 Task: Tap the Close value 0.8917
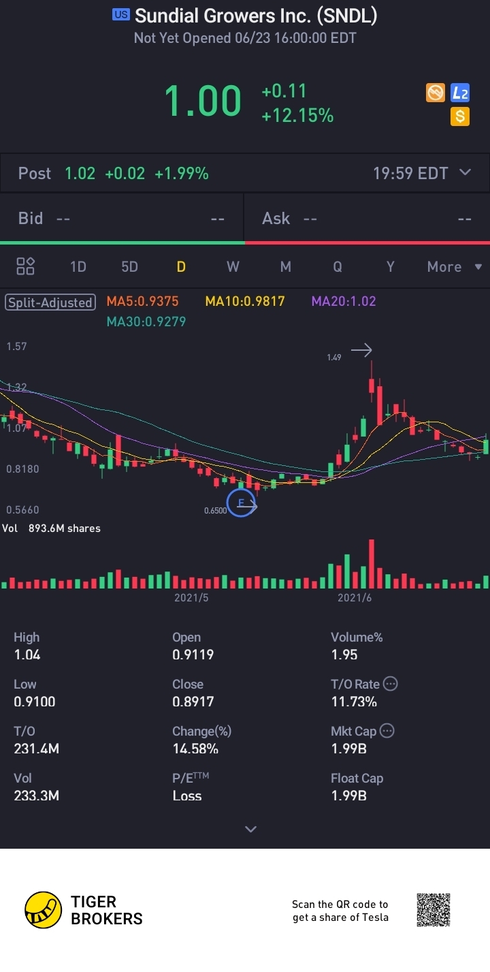coord(193,702)
